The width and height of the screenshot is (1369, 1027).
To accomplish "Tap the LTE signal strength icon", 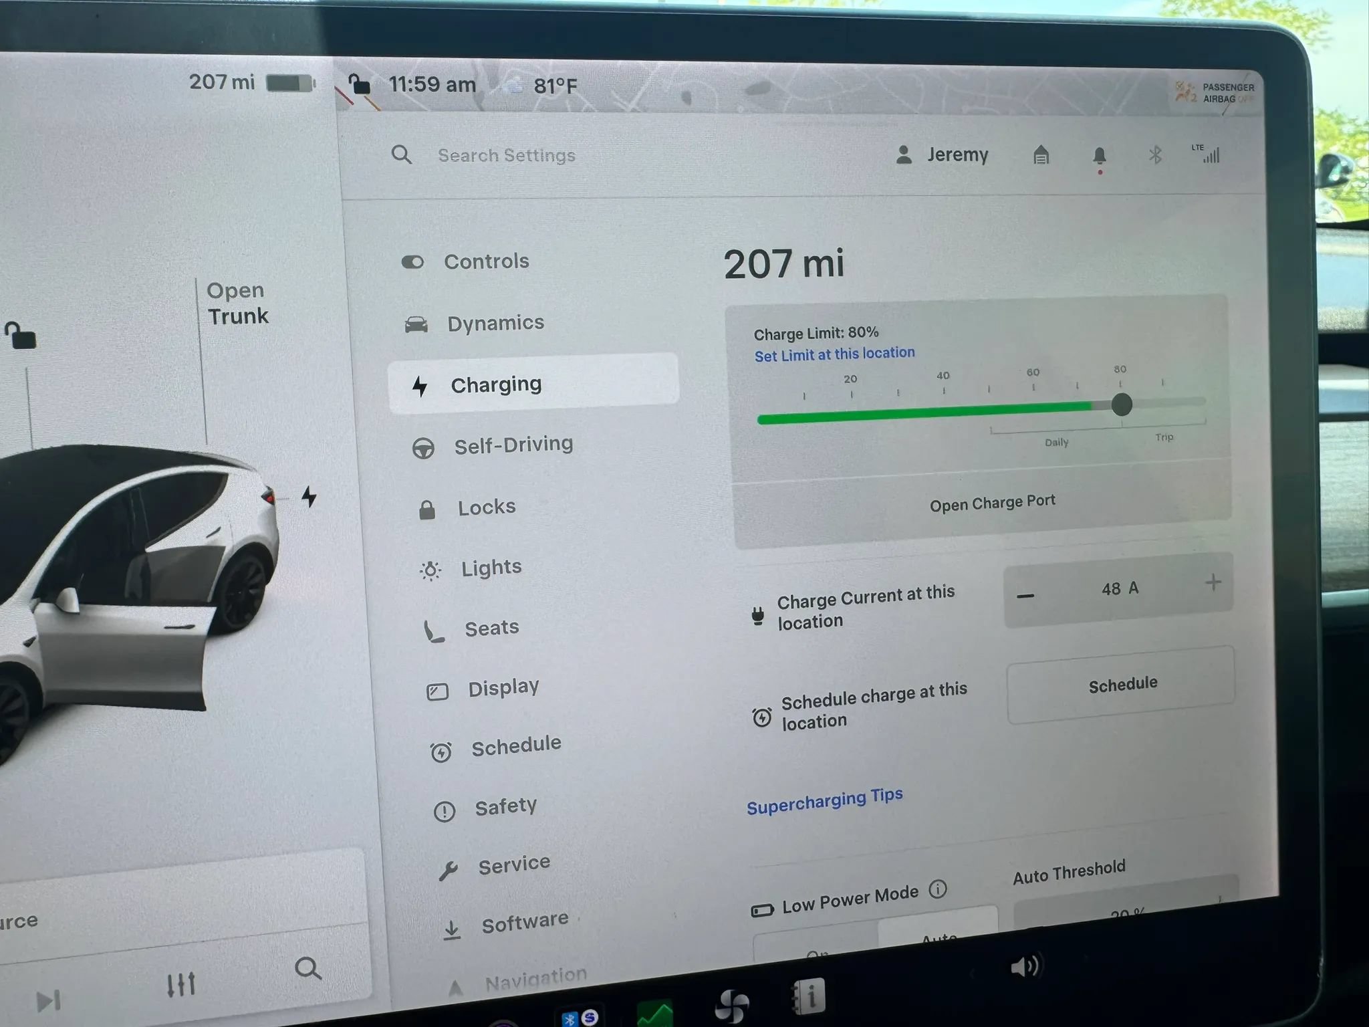I will tap(1206, 153).
